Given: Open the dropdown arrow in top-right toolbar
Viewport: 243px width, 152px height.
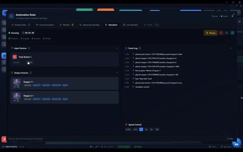Looking at the screenshot, I should click(x=239, y=13).
